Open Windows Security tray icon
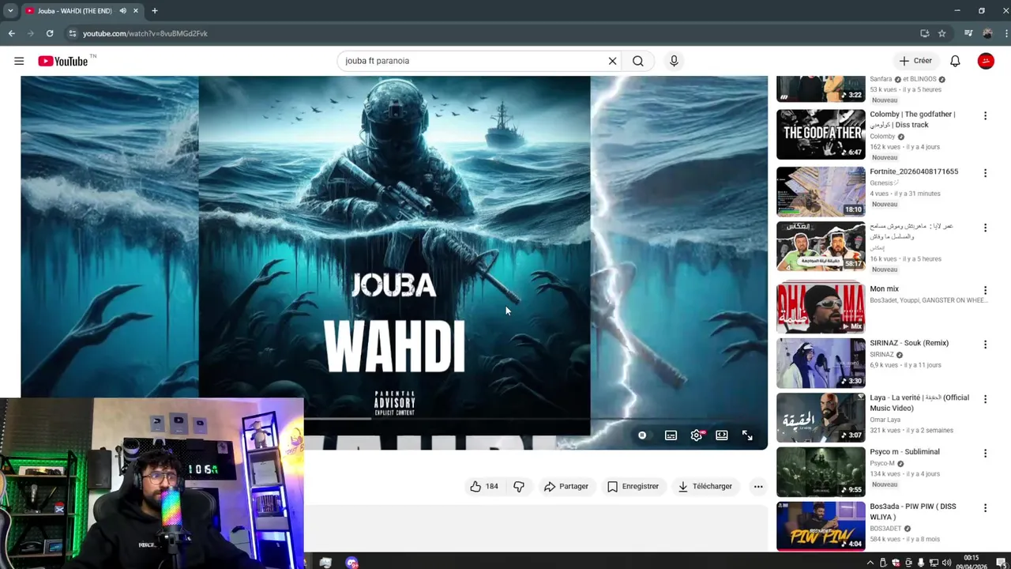 click(896, 563)
